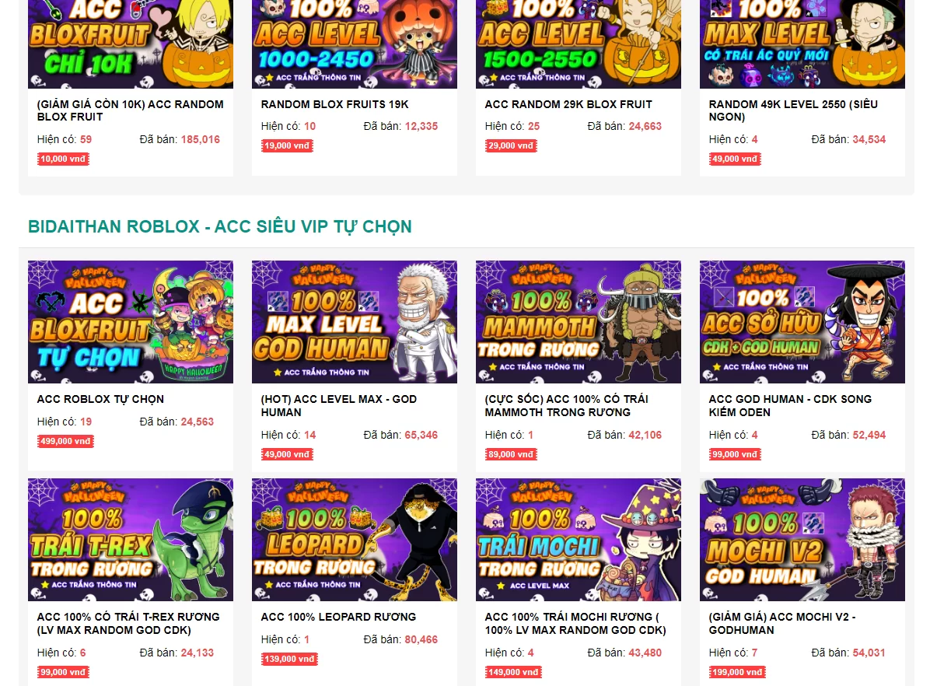Open the Acc Bloxfruit Tự Chọn banner
The image size is (930, 686).
click(131, 322)
